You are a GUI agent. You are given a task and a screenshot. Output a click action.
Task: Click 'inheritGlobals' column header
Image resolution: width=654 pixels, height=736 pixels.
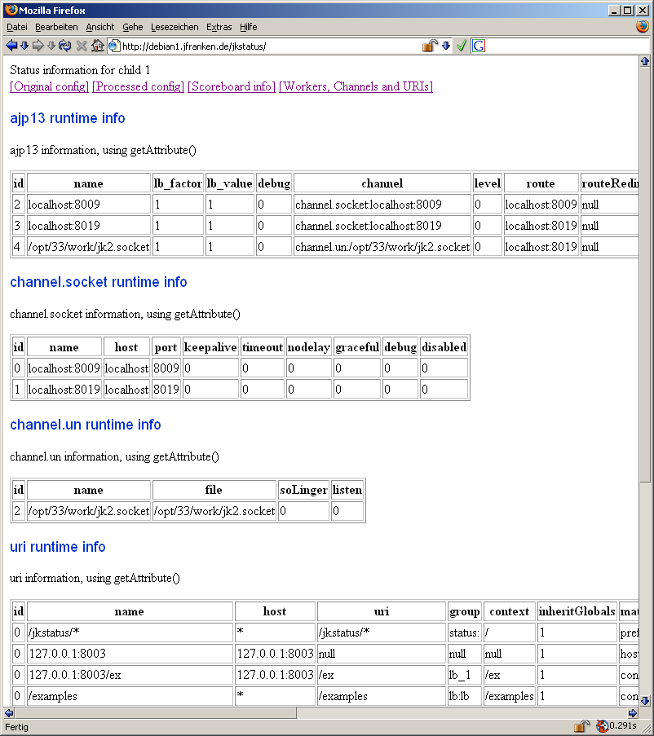click(577, 611)
